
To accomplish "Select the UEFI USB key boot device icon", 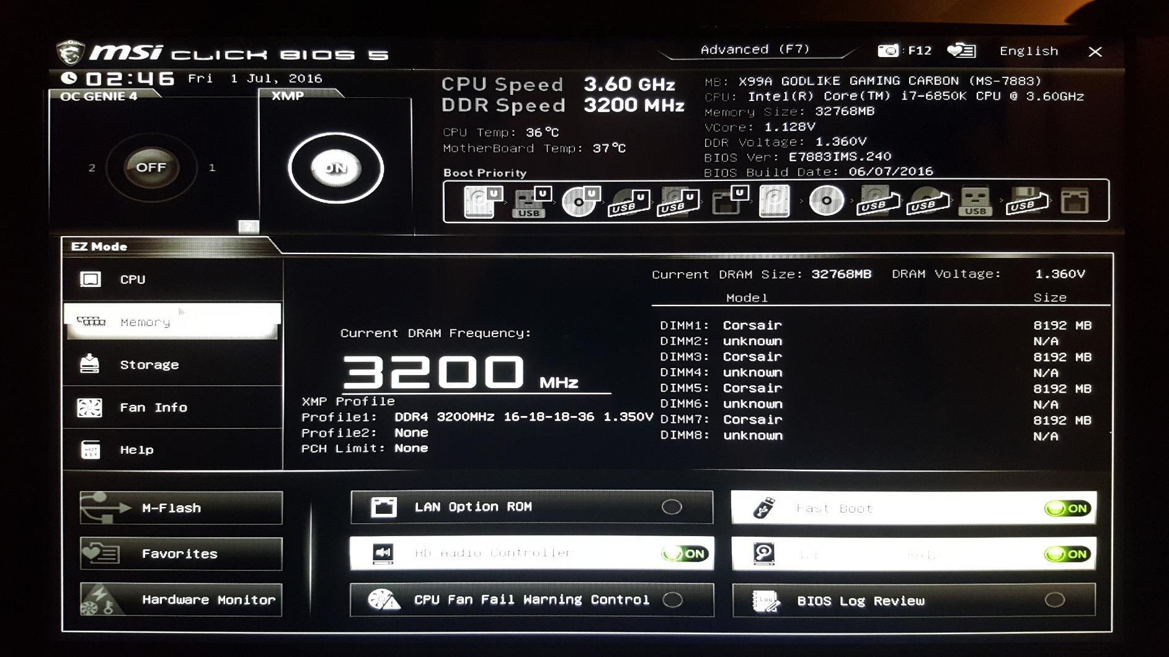I will click(531, 202).
